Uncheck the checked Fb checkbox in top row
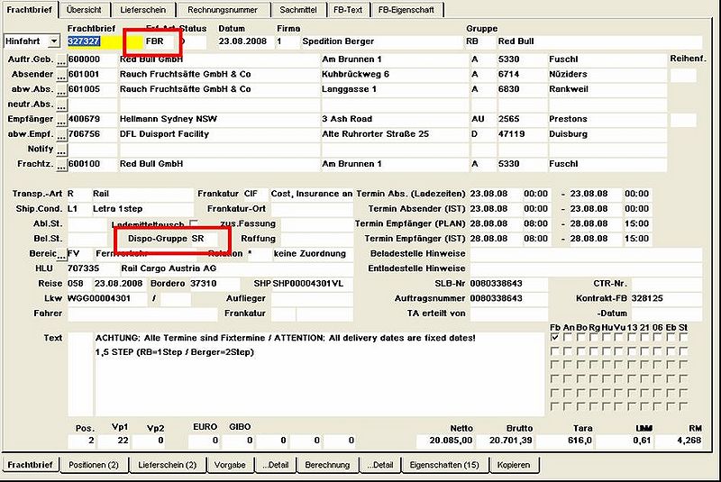 (x=555, y=338)
